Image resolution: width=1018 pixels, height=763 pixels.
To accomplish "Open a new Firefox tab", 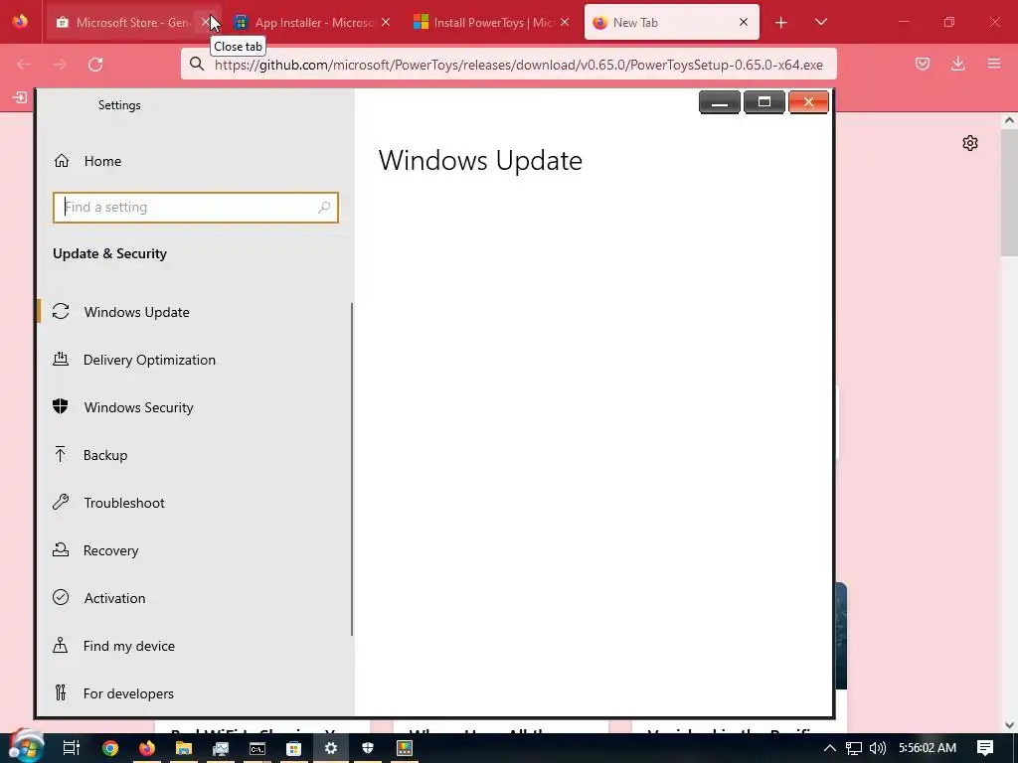I will click(x=781, y=23).
